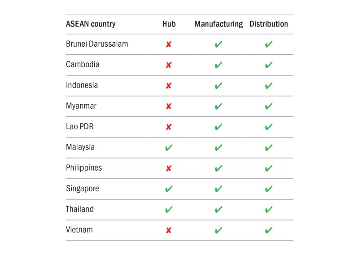Select the Singapore country name
Screen dimensions: 359x255
point(82,189)
